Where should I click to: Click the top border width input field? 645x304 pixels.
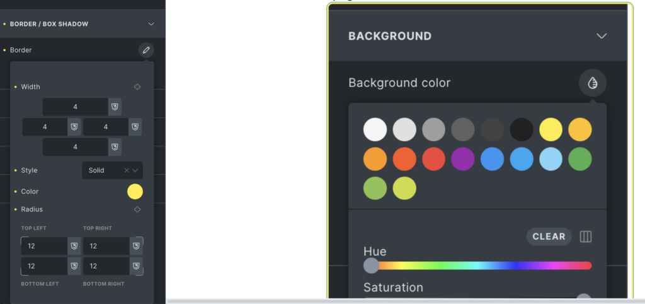tap(76, 107)
